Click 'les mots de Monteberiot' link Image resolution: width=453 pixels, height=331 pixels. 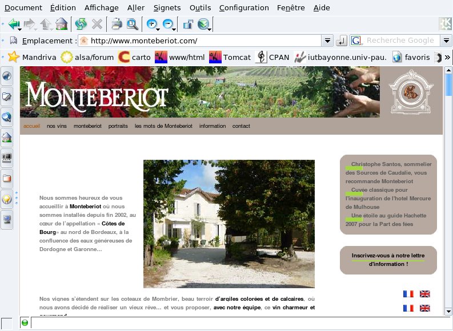click(x=163, y=126)
